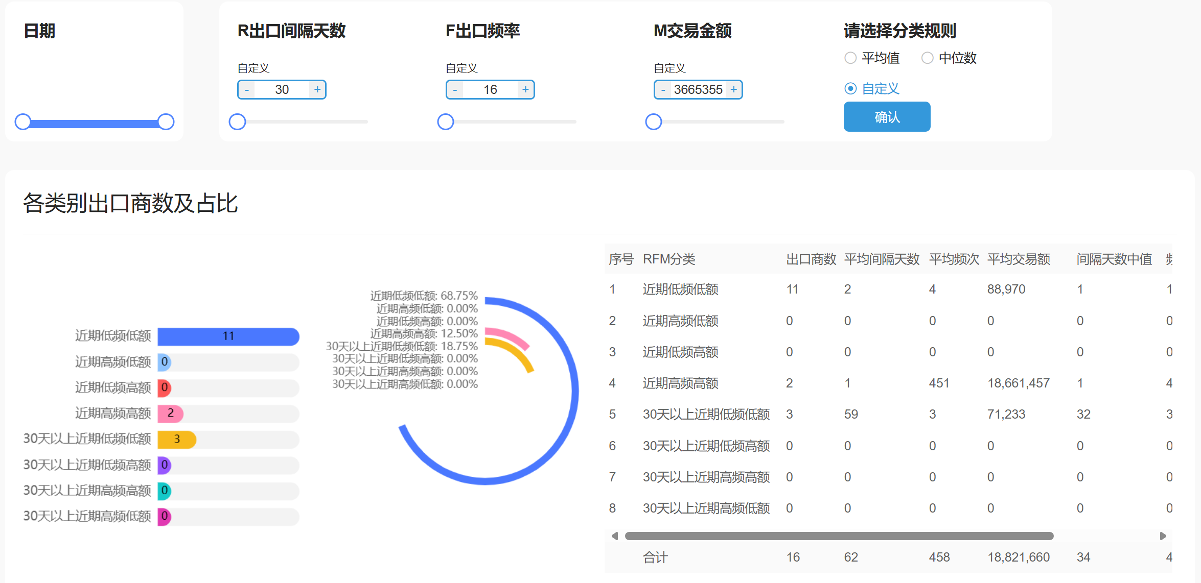Select the 平均值 classification rule
Image resolution: width=1201 pixels, height=583 pixels.
pos(850,58)
